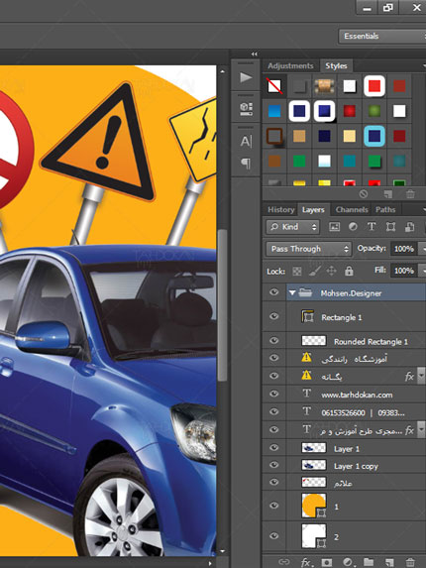The height and width of the screenshot is (568, 426).
Task: Expand effects on the یگانه layer
Action: pyautogui.click(x=421, y=376)
